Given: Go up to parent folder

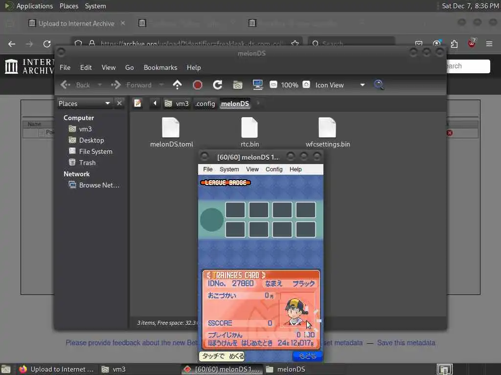Looking at the screenshot, I should click(177, 85).
